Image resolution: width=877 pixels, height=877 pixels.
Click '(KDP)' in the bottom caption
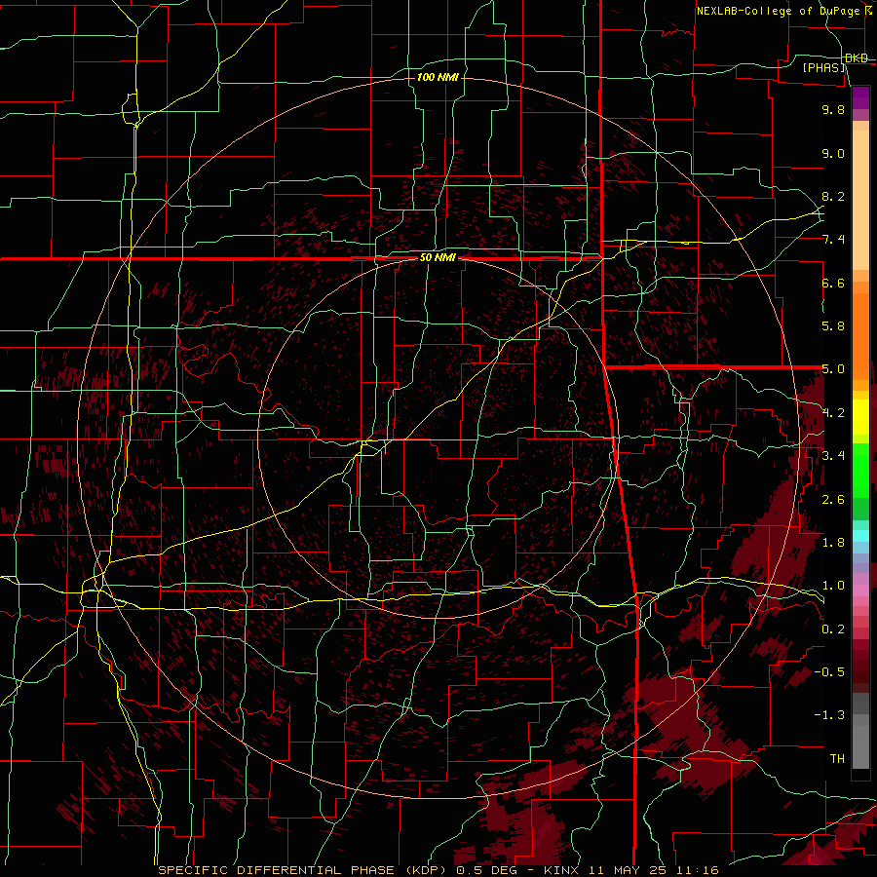coord(426,870)
